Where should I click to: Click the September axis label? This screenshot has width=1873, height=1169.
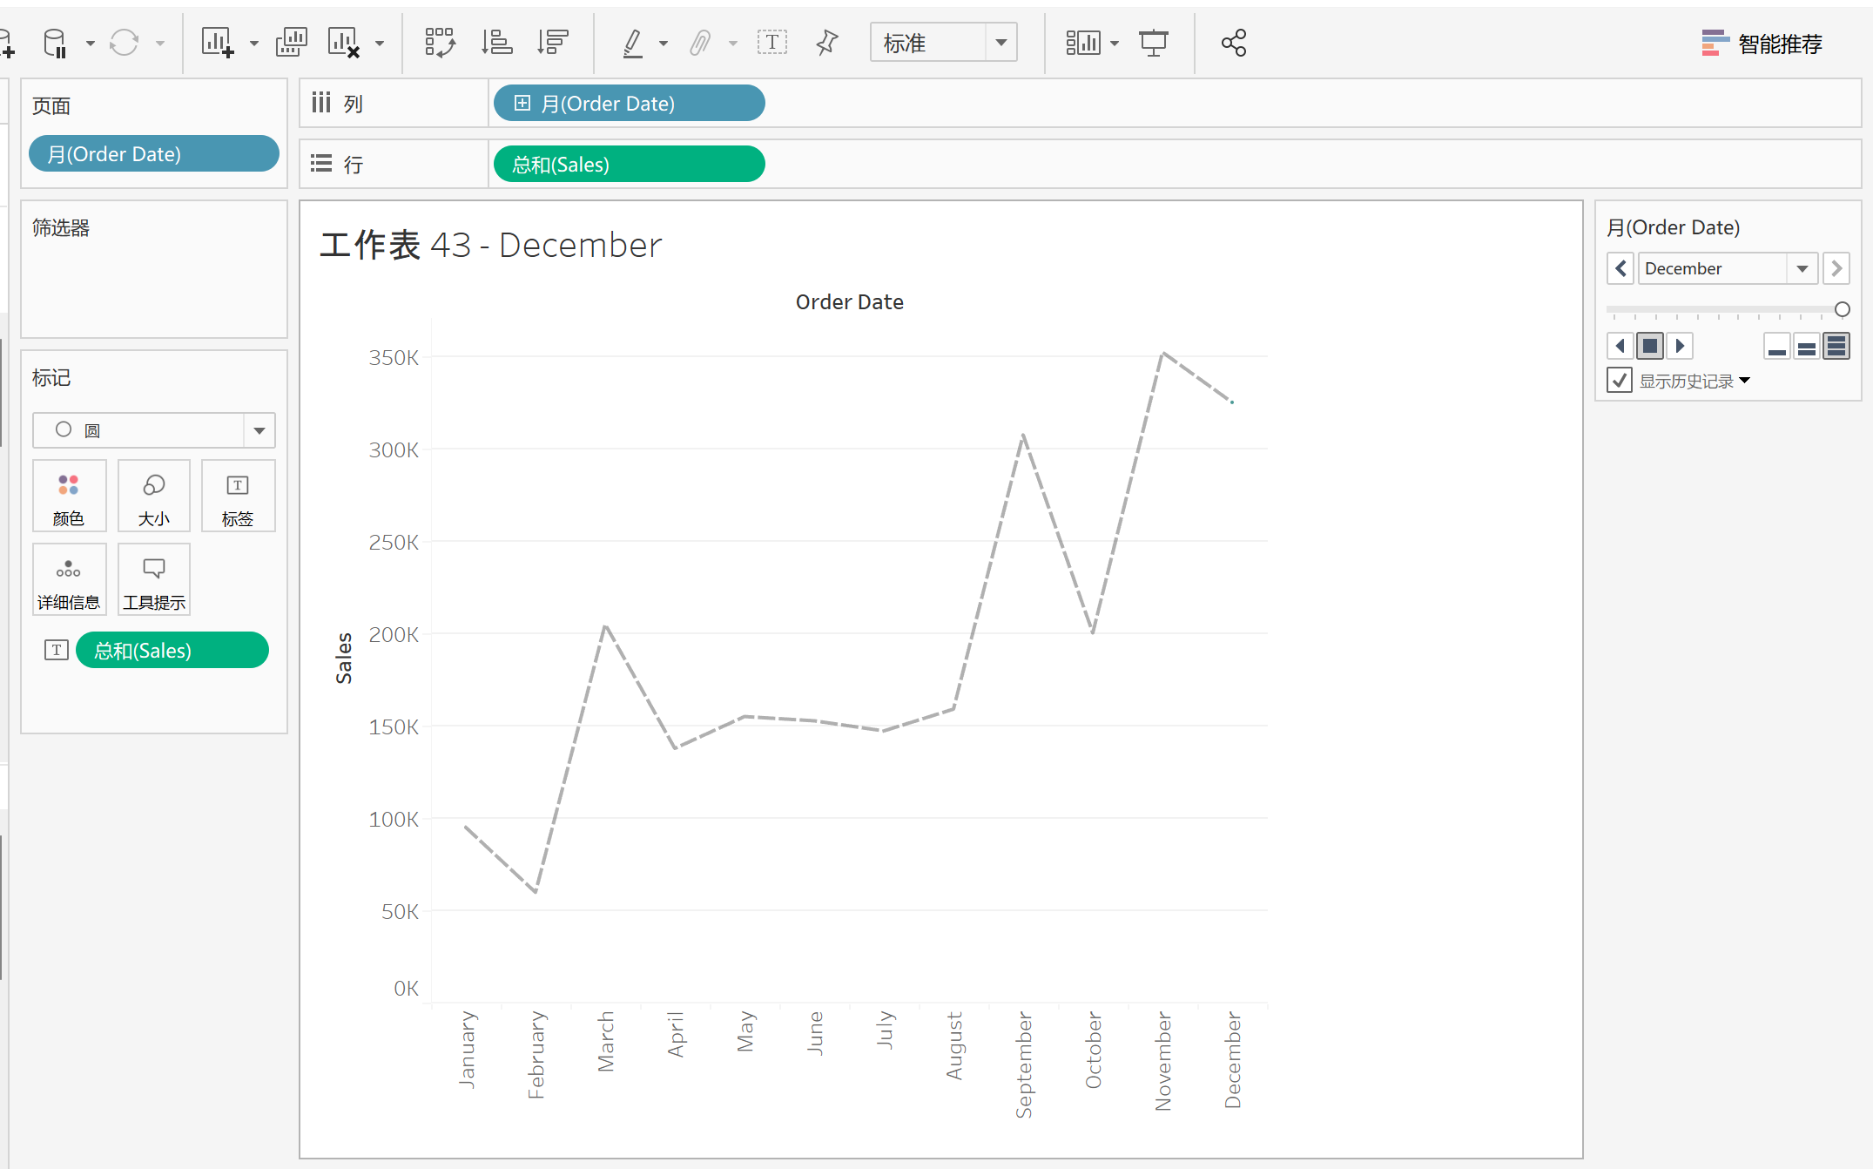click(x=1024, y=1064)
